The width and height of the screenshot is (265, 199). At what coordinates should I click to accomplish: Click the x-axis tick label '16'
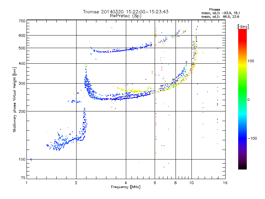(x=225, y=183)
